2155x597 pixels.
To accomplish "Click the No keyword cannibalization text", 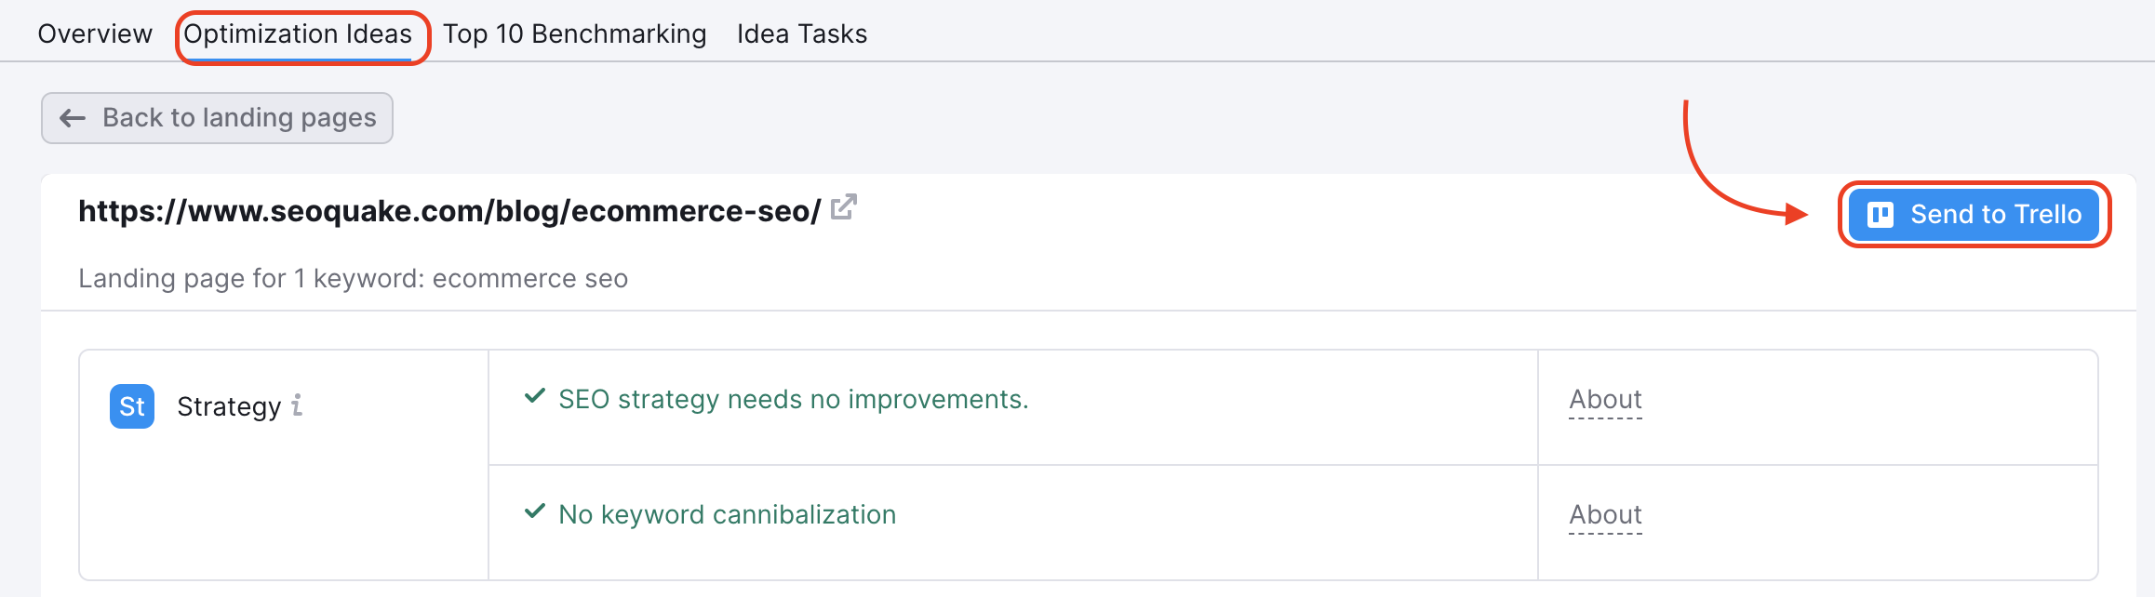I will pos(727,515).
